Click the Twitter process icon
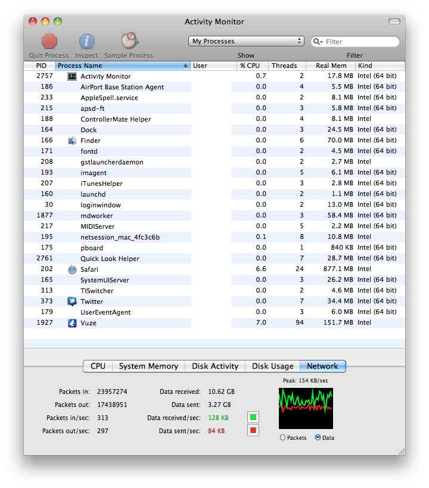429x488 pixels. [x=72, y=301]
